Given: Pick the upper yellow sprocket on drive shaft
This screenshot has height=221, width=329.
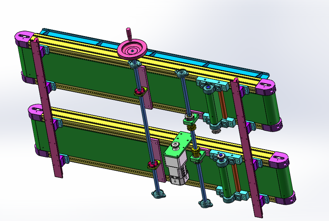Looking at the screenshot, I should point(191,127).
